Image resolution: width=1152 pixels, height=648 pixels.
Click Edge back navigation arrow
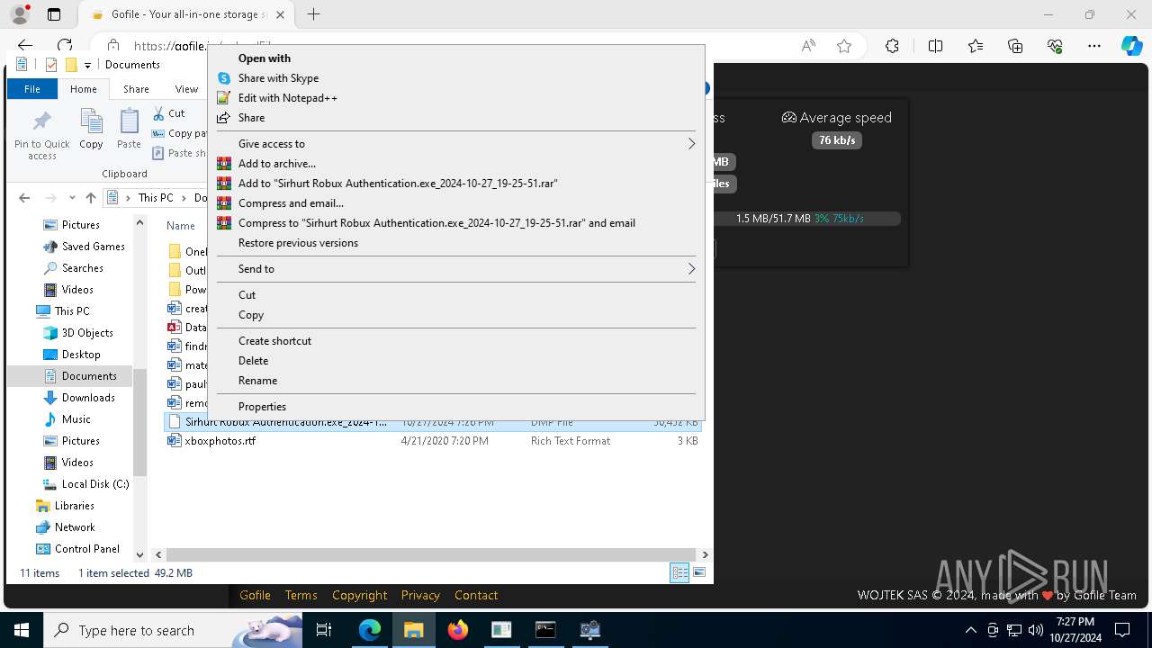point(25,46)
